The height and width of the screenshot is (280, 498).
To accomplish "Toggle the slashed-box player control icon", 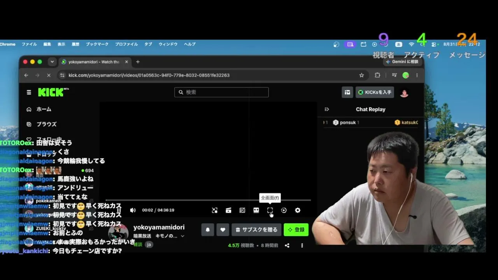I will (242, 210).
